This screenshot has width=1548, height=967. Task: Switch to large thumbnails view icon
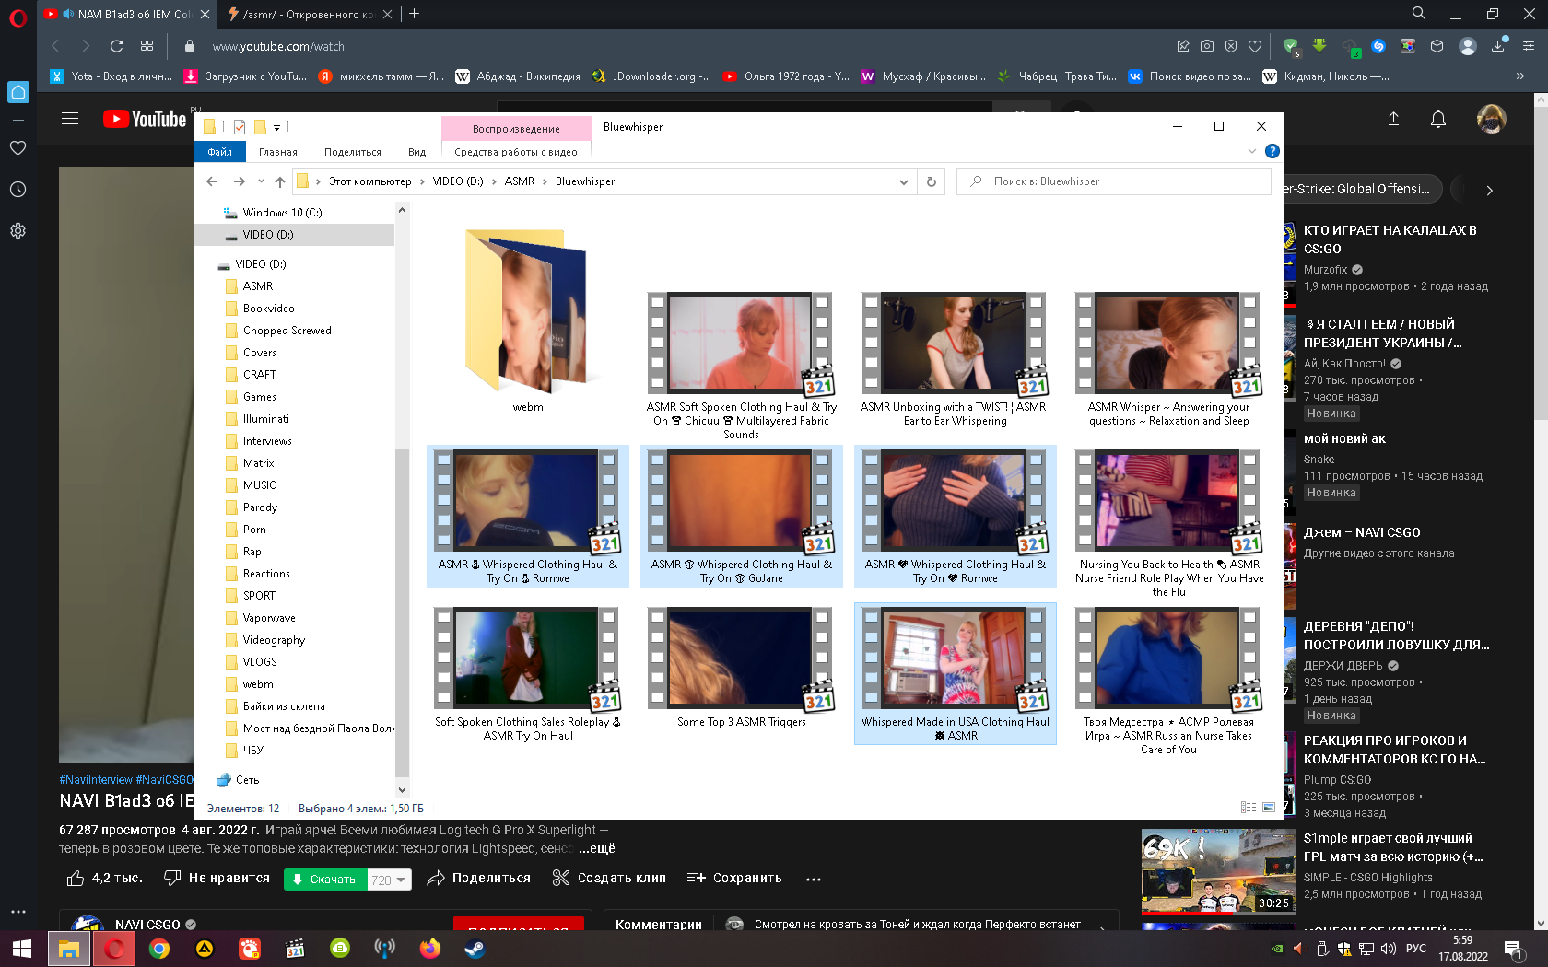click(1269, 808)
